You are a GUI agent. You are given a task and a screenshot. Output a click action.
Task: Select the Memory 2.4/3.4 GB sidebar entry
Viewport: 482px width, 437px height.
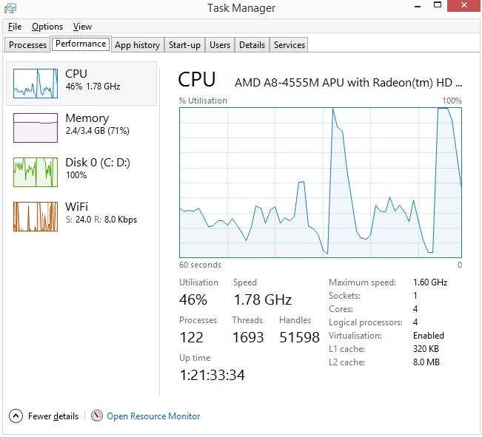tap(97, 124)
